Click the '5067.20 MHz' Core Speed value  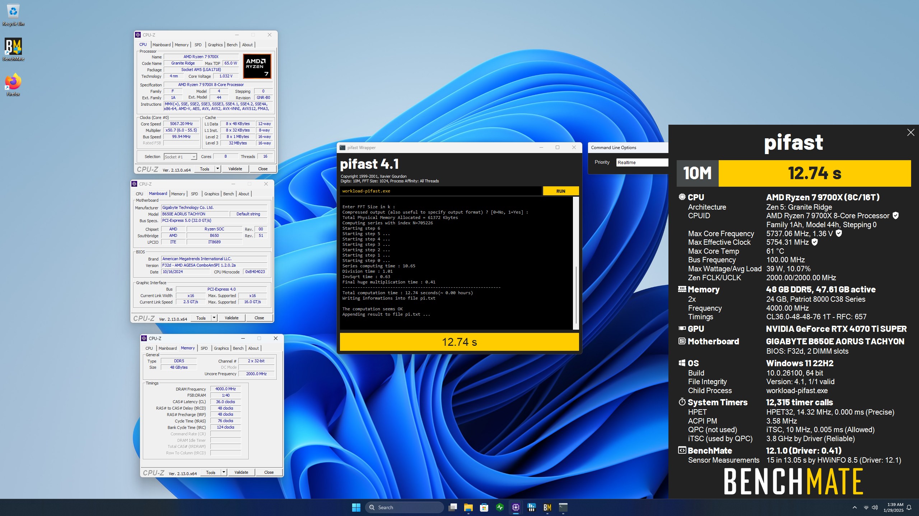(181, 124)
